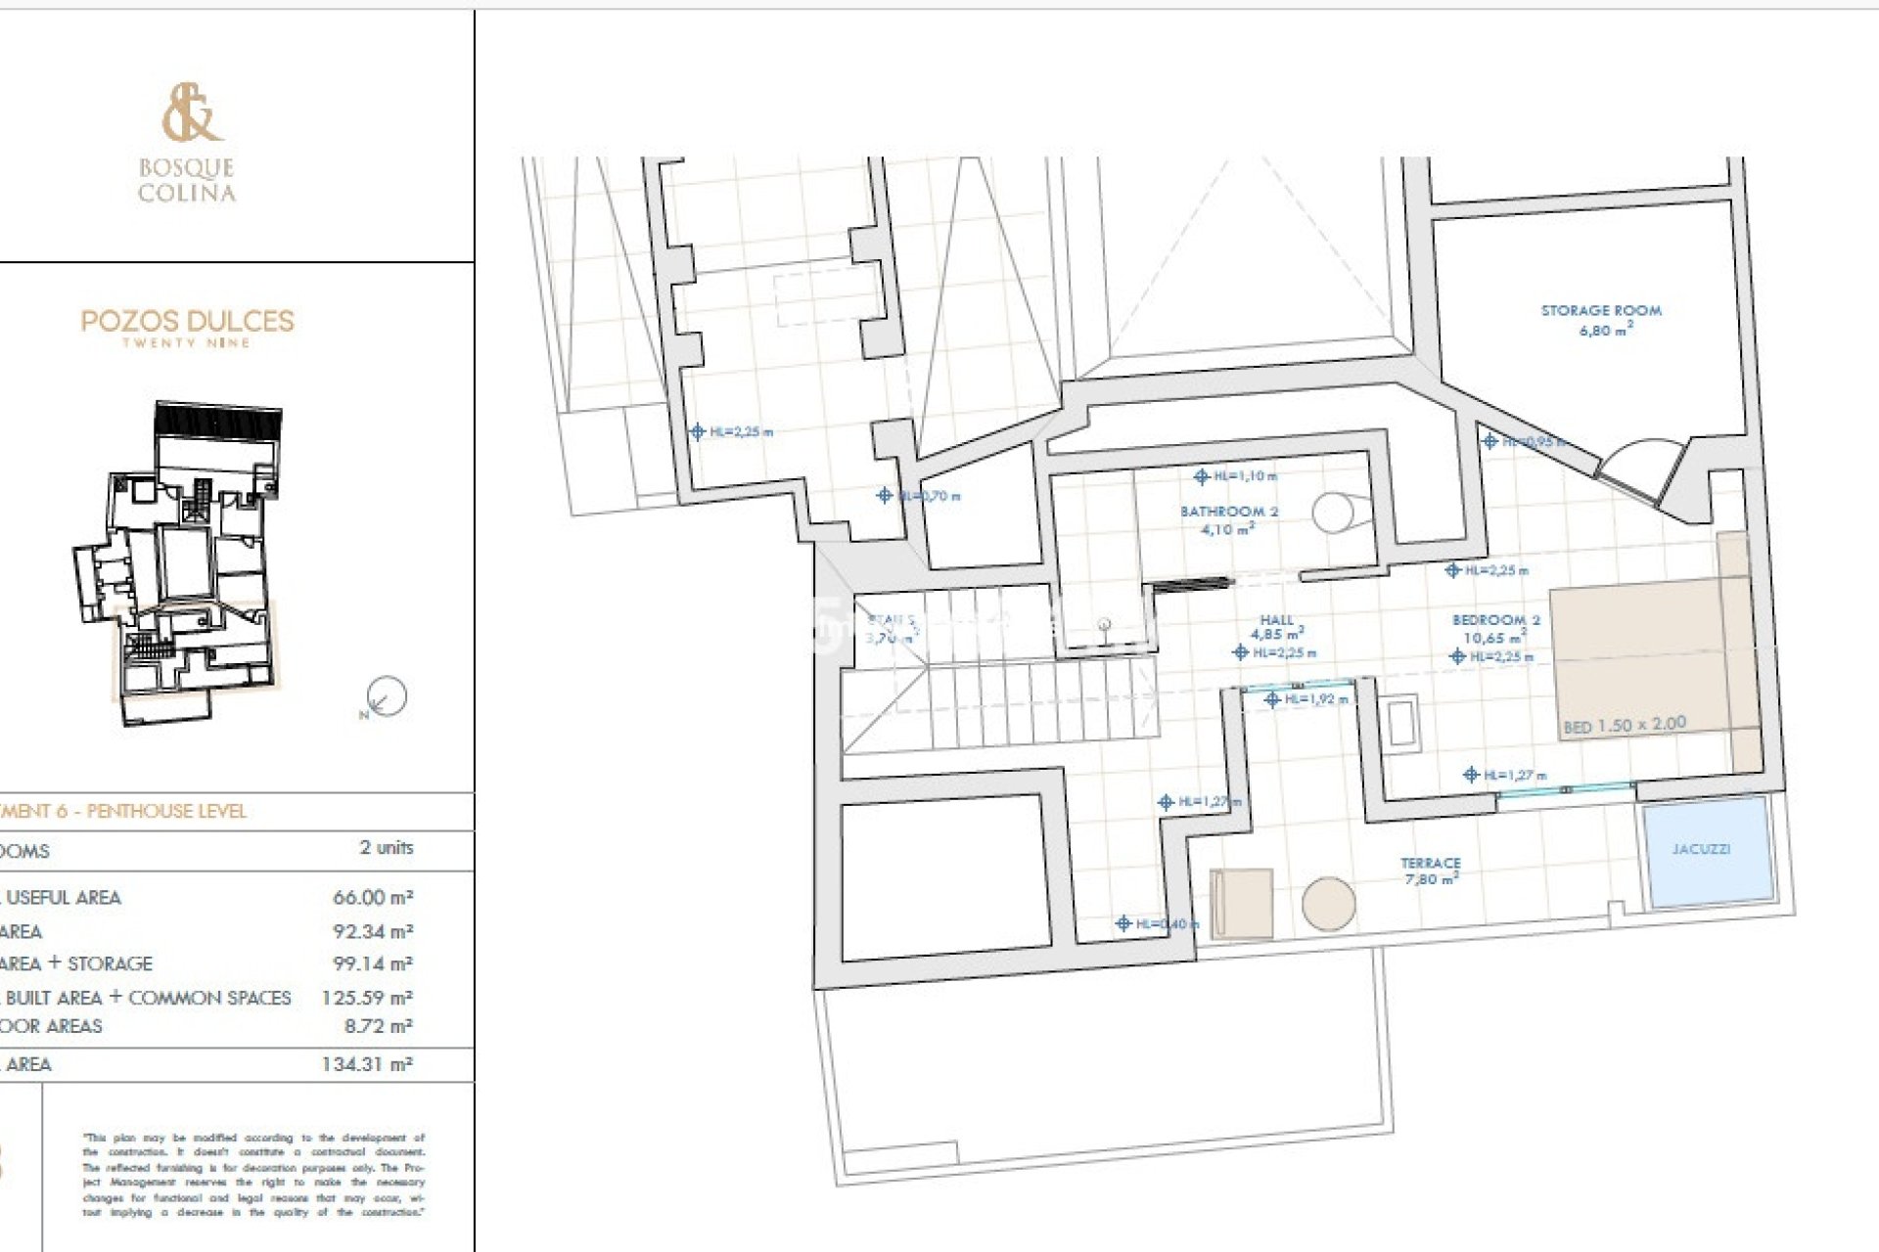Click the disclaimer text paragraph
The width and height of the screenshot is (1879, 1252).
click(254, 1175)
